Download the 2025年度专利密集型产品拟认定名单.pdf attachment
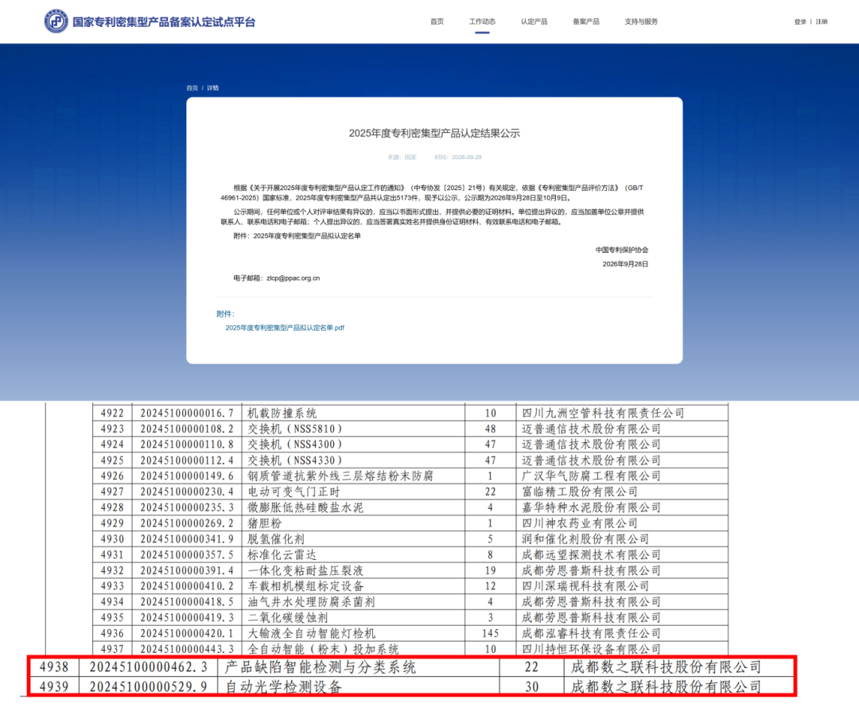 click(x=285, y=328)
